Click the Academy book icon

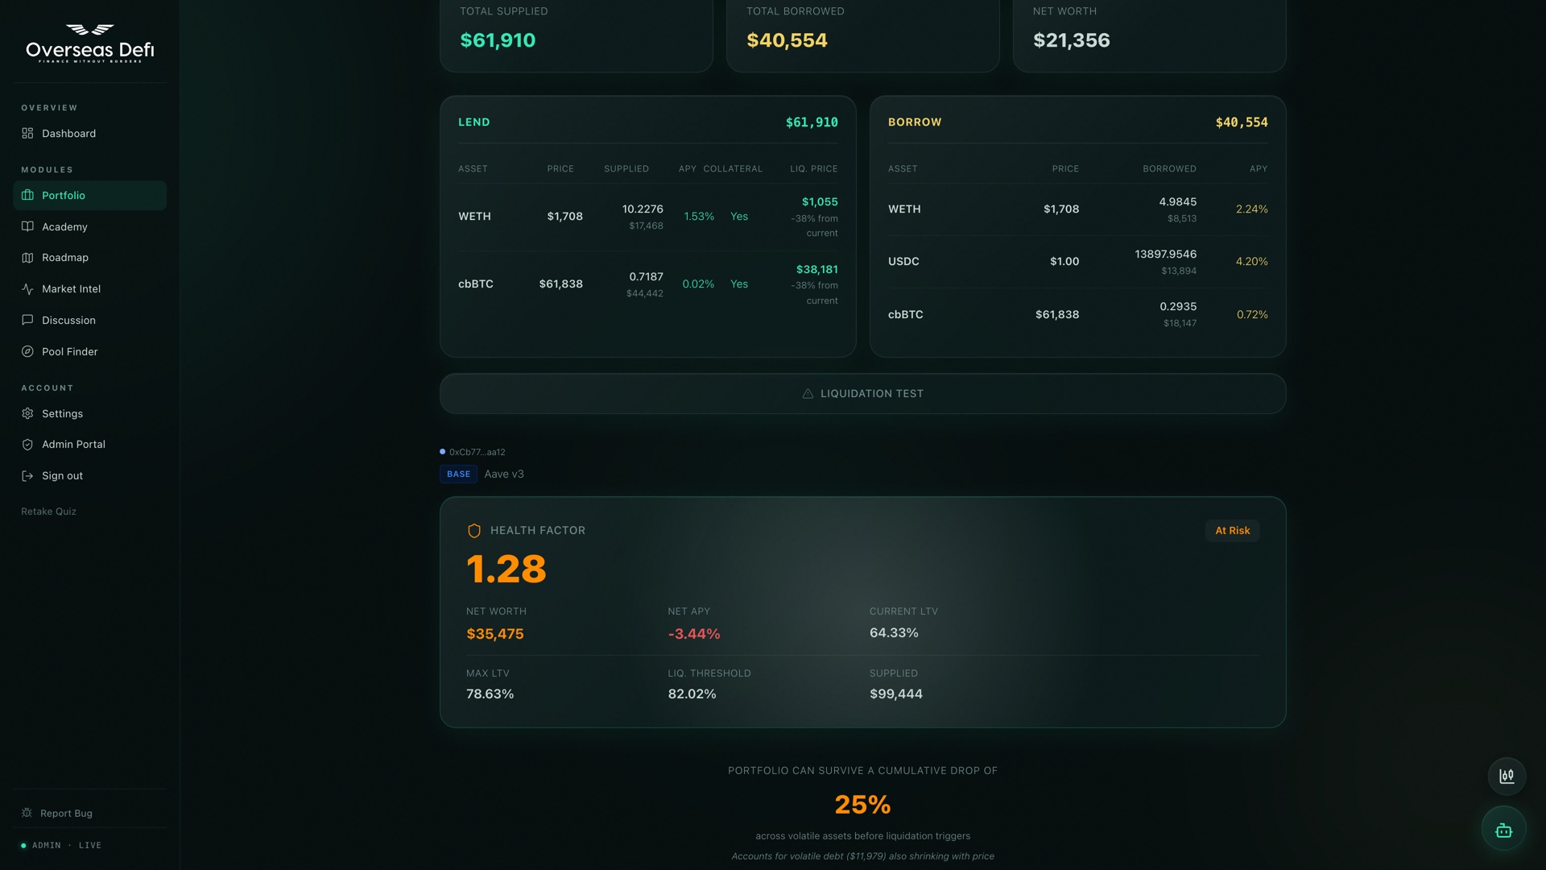click(27, 227)
